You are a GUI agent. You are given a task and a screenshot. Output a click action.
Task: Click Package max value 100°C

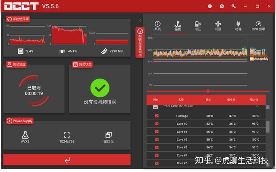(x=255, y=116)
